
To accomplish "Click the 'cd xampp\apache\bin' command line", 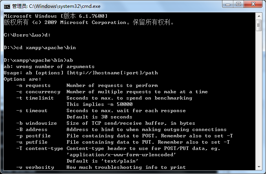I will 40,48.
